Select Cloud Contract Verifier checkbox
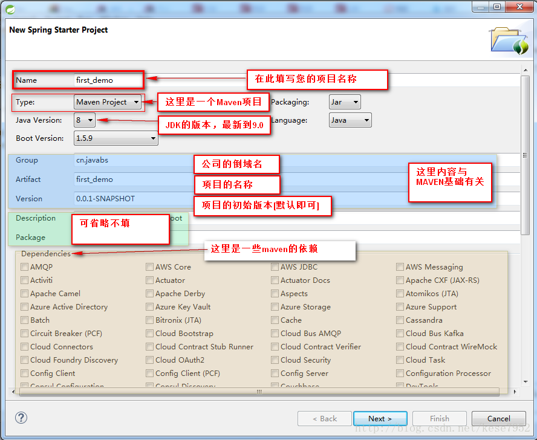 click(x=275, y=347)
